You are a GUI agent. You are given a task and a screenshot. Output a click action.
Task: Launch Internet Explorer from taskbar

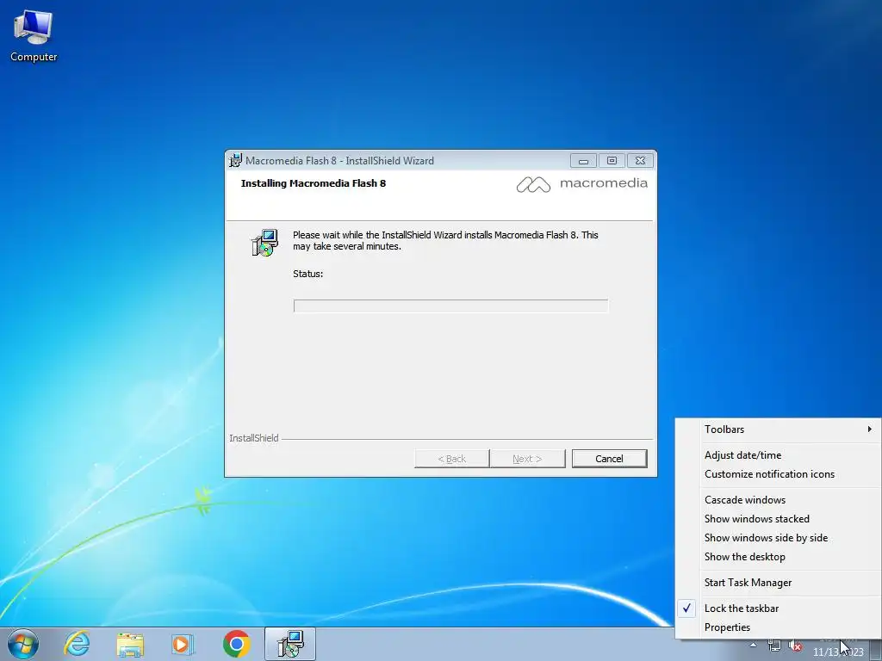[x=77, y=644]
